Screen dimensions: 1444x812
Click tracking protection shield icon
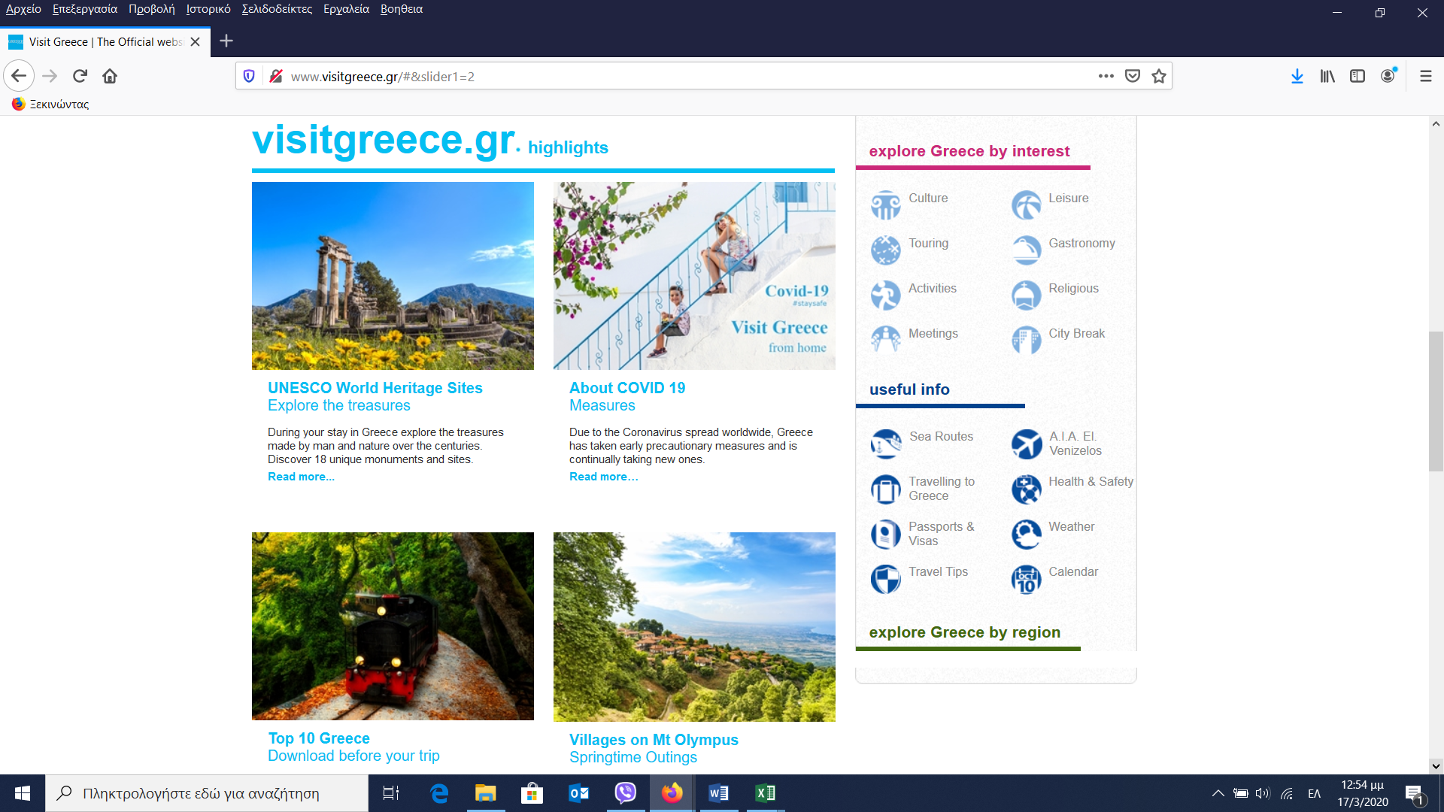pos(249,76)
